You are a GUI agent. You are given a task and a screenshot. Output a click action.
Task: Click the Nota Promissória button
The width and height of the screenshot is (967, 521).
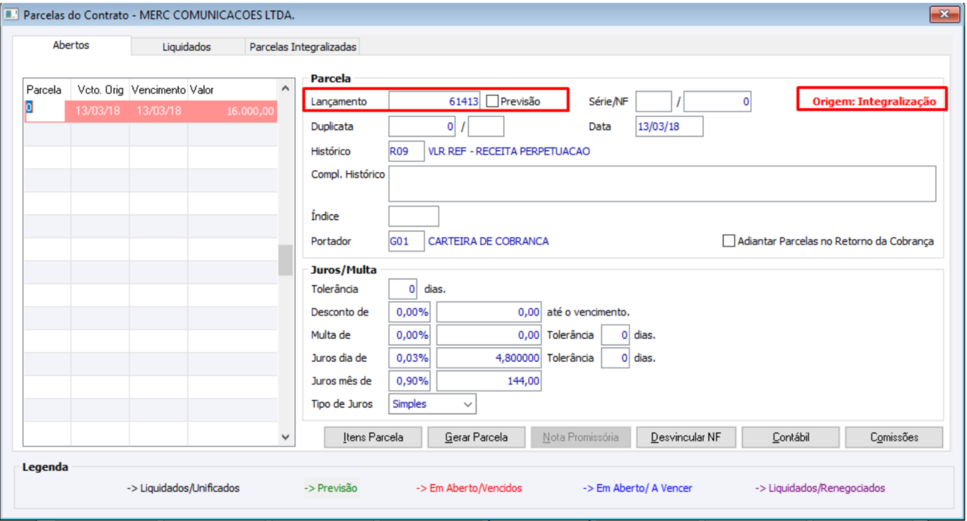coord(580,437)
